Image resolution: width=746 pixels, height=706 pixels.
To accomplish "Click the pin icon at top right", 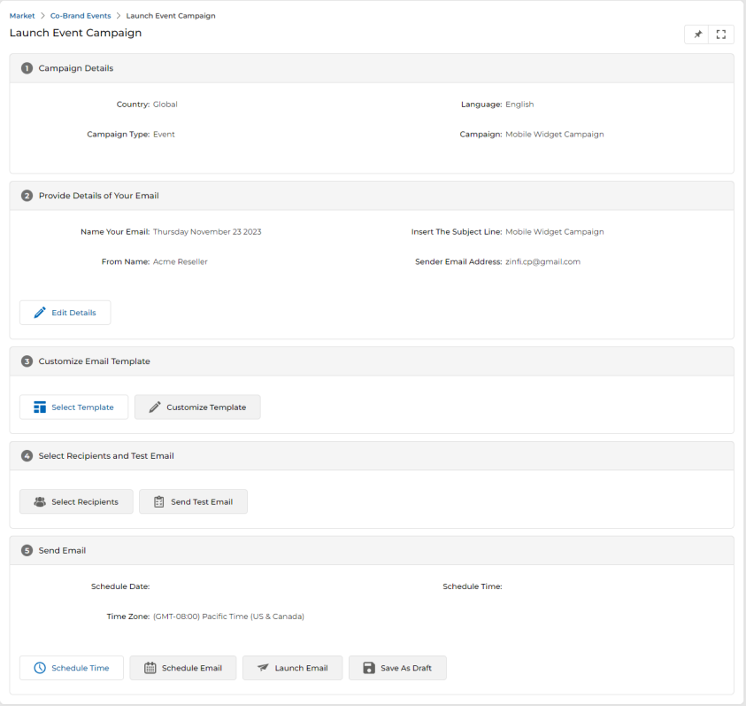I will click(x=697, y=35).
